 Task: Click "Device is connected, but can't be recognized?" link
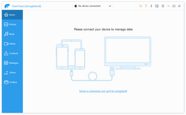click(x=103, y=91)
